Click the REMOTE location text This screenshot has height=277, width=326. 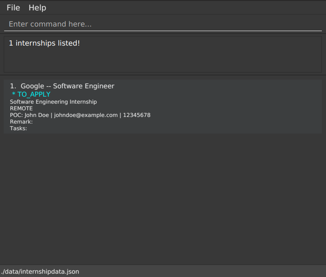21,109
